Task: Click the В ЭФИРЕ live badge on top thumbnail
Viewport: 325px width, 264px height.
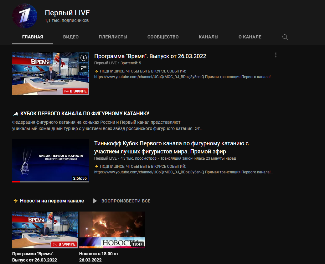Action: 75,91
